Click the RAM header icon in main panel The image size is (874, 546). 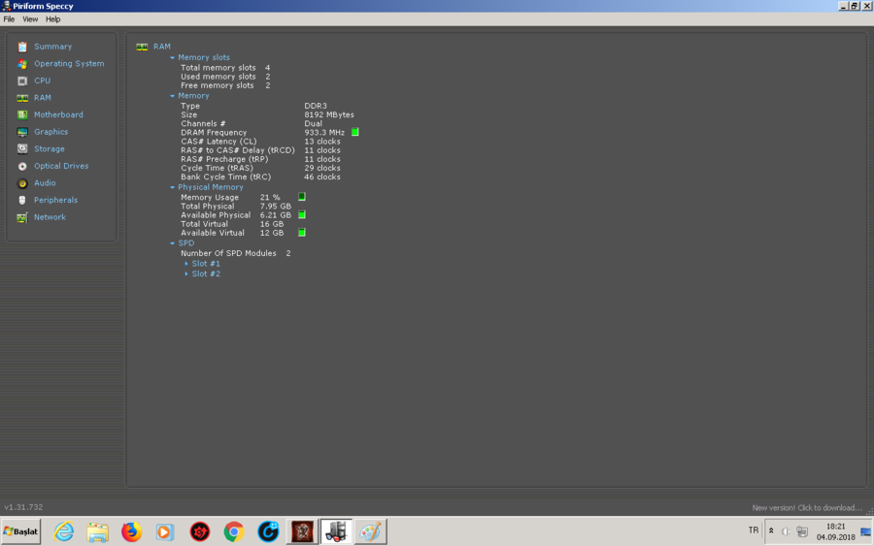[x=142, y=47]
